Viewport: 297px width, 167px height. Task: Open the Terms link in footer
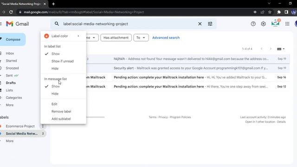tap(153, 117)
